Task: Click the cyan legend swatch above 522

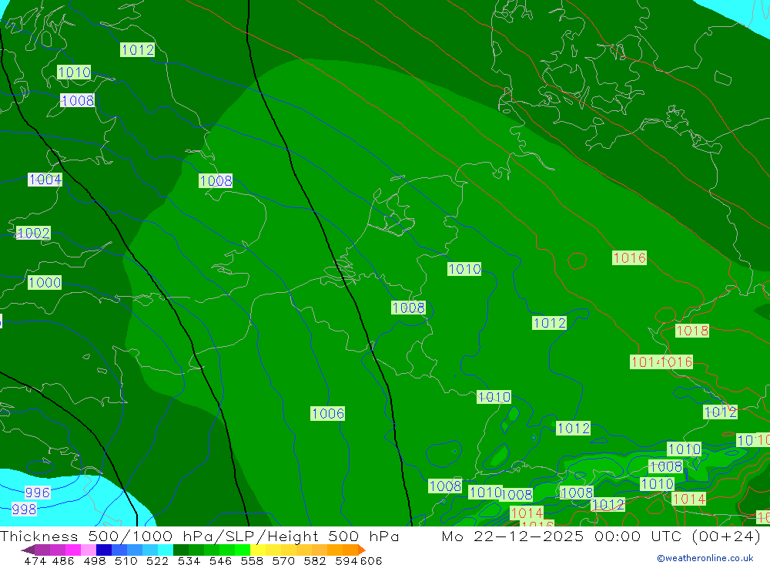Action: tap(166, 550)
